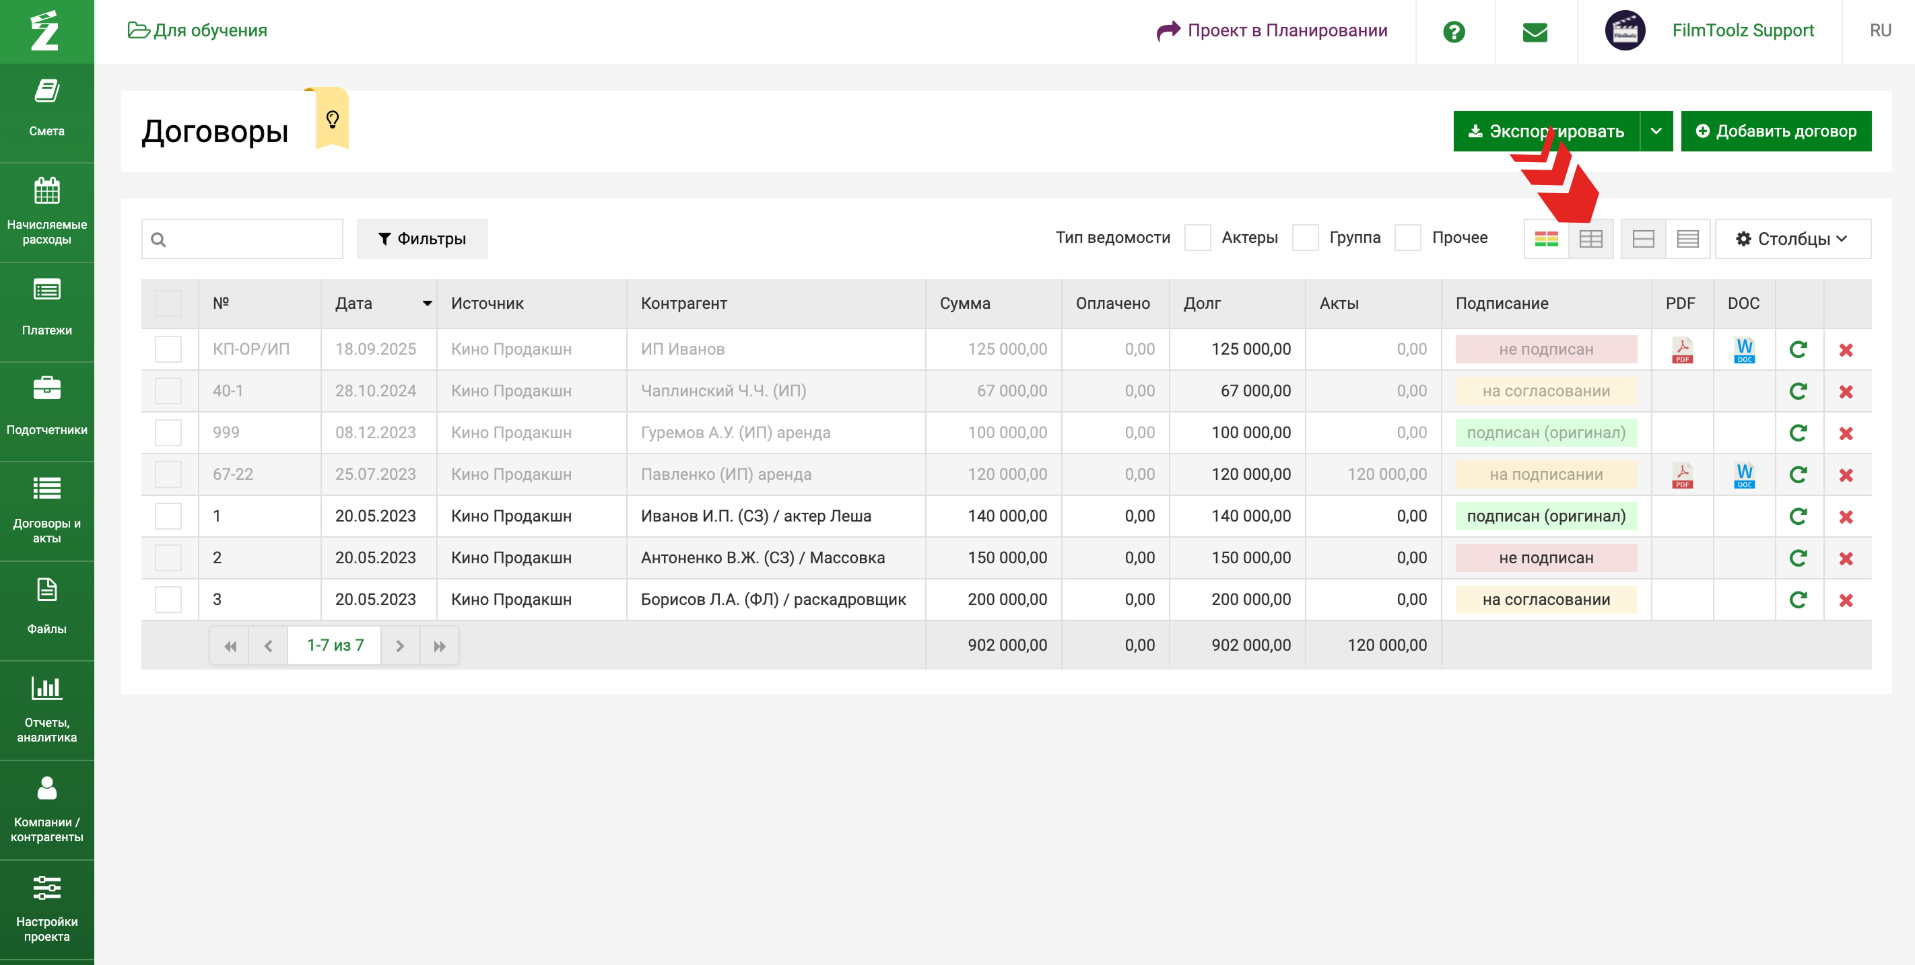The width and height of the screenshot is (1915, 965).
Task: Expand the Столбцы columns dropdown
Action: [1792, 239]
